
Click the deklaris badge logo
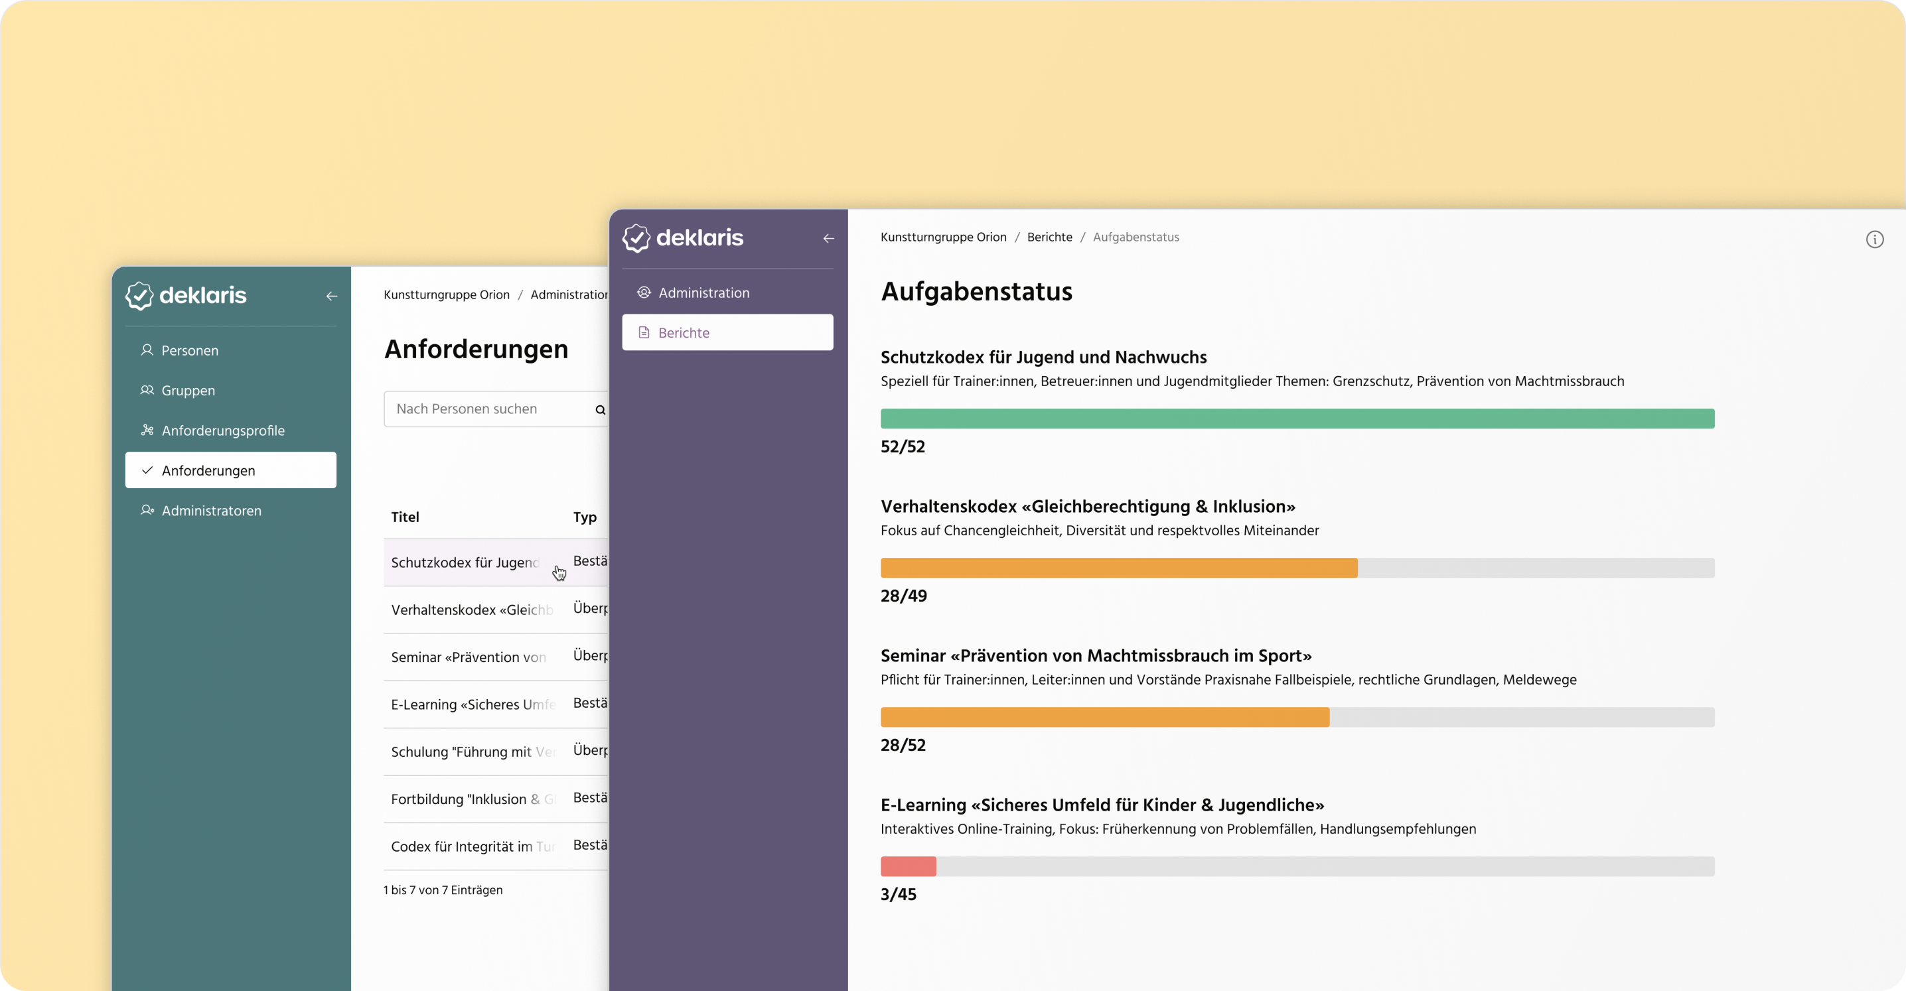pos(140,295)
